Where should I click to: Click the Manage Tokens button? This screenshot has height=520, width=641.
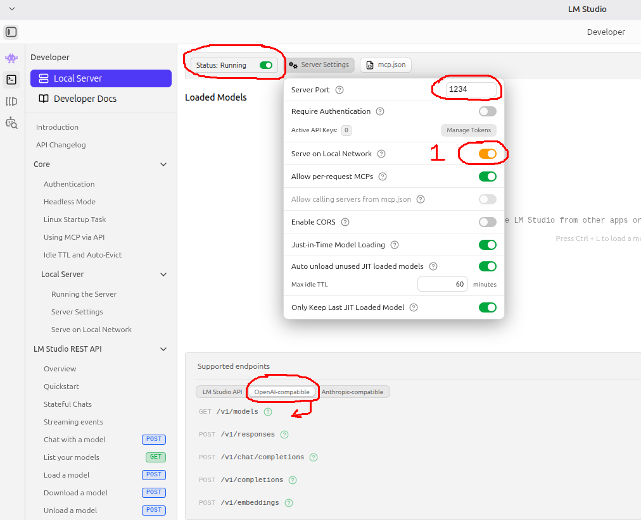[469, 130]
